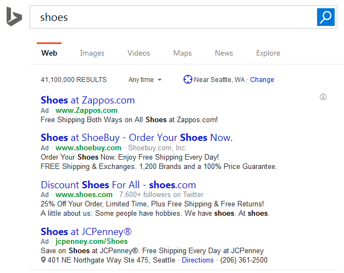Expand the Any time filter dropdown
The image size is (344, 273).
pos(145,80)
